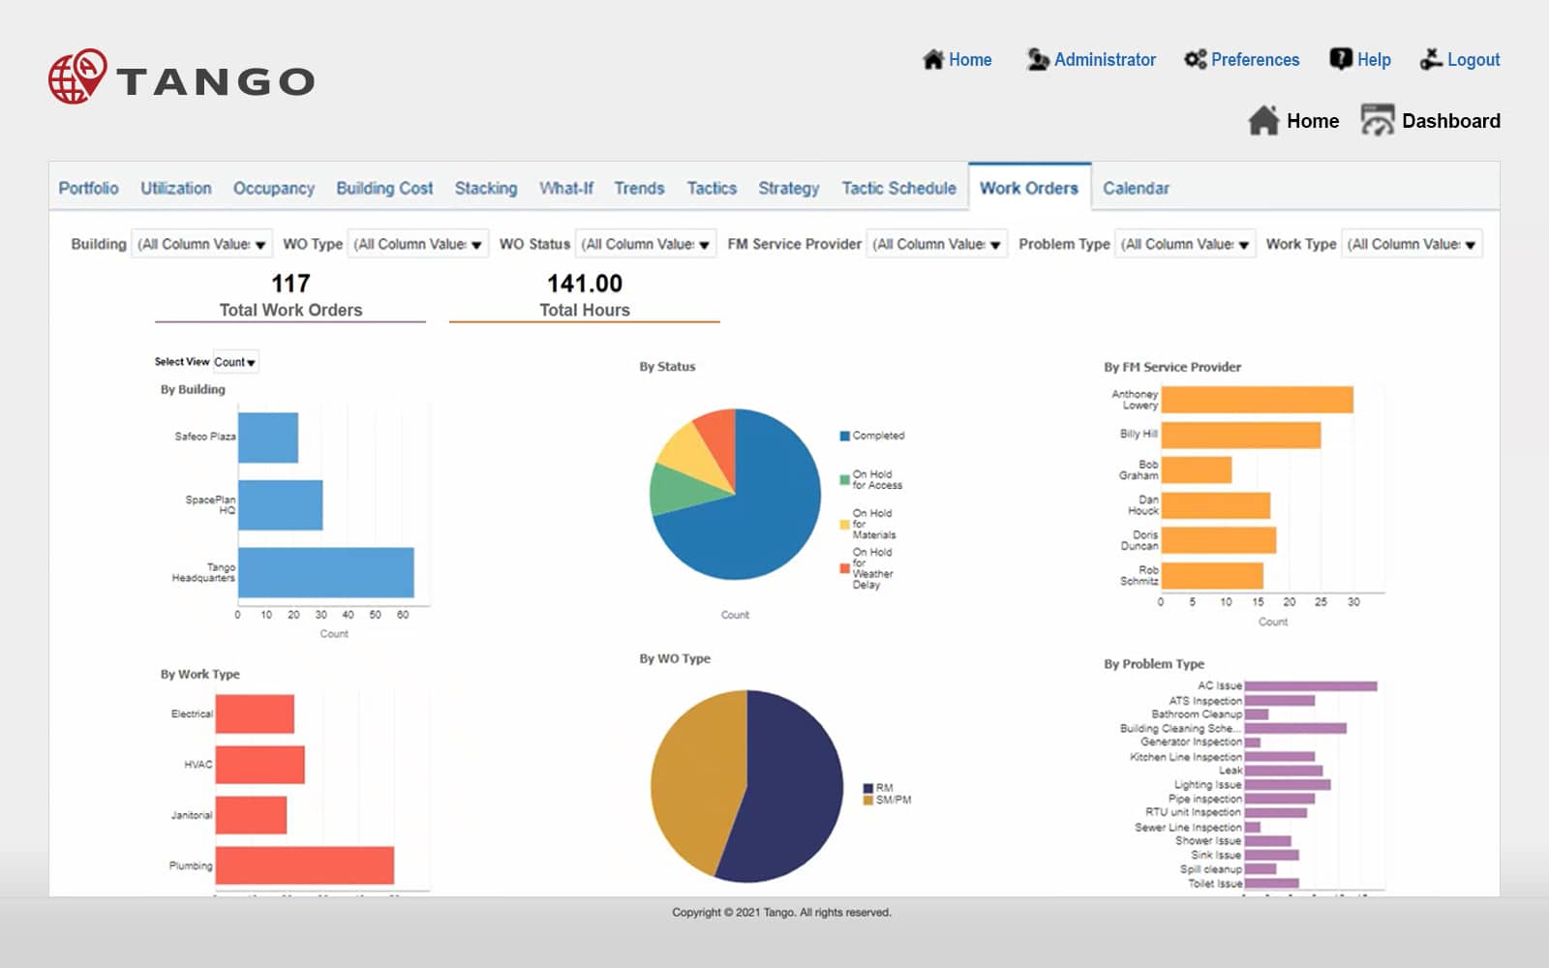Click the Dashboard text link
Screen dimensions: 1549x968
point(1451,121)
